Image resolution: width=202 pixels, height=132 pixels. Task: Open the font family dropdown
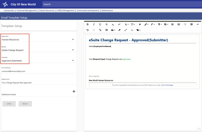coord(127,24)
